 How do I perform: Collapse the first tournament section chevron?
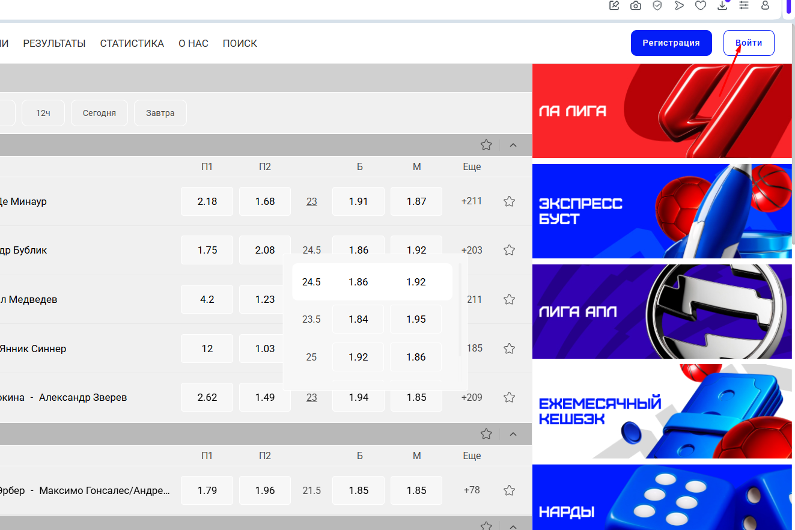tap(513, 145)
